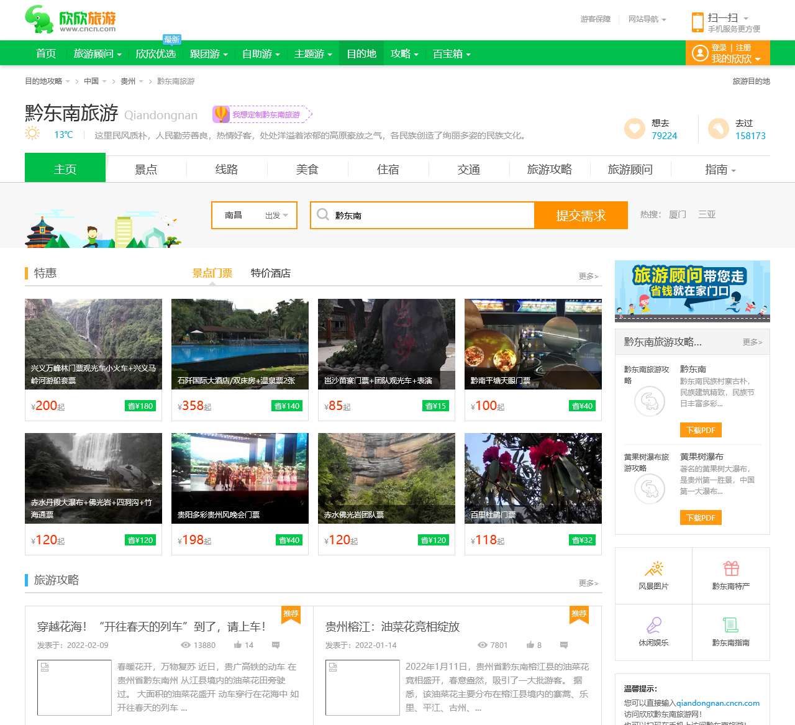Switch to the 特价酒店 tab

pyautogui.click(x=271, y=273)
